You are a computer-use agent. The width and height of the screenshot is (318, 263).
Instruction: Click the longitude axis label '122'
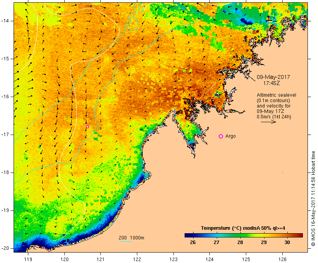[x=137, y=259]
